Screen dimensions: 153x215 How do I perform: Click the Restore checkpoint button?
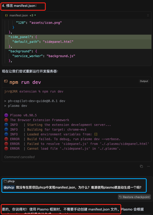[135, 197]
